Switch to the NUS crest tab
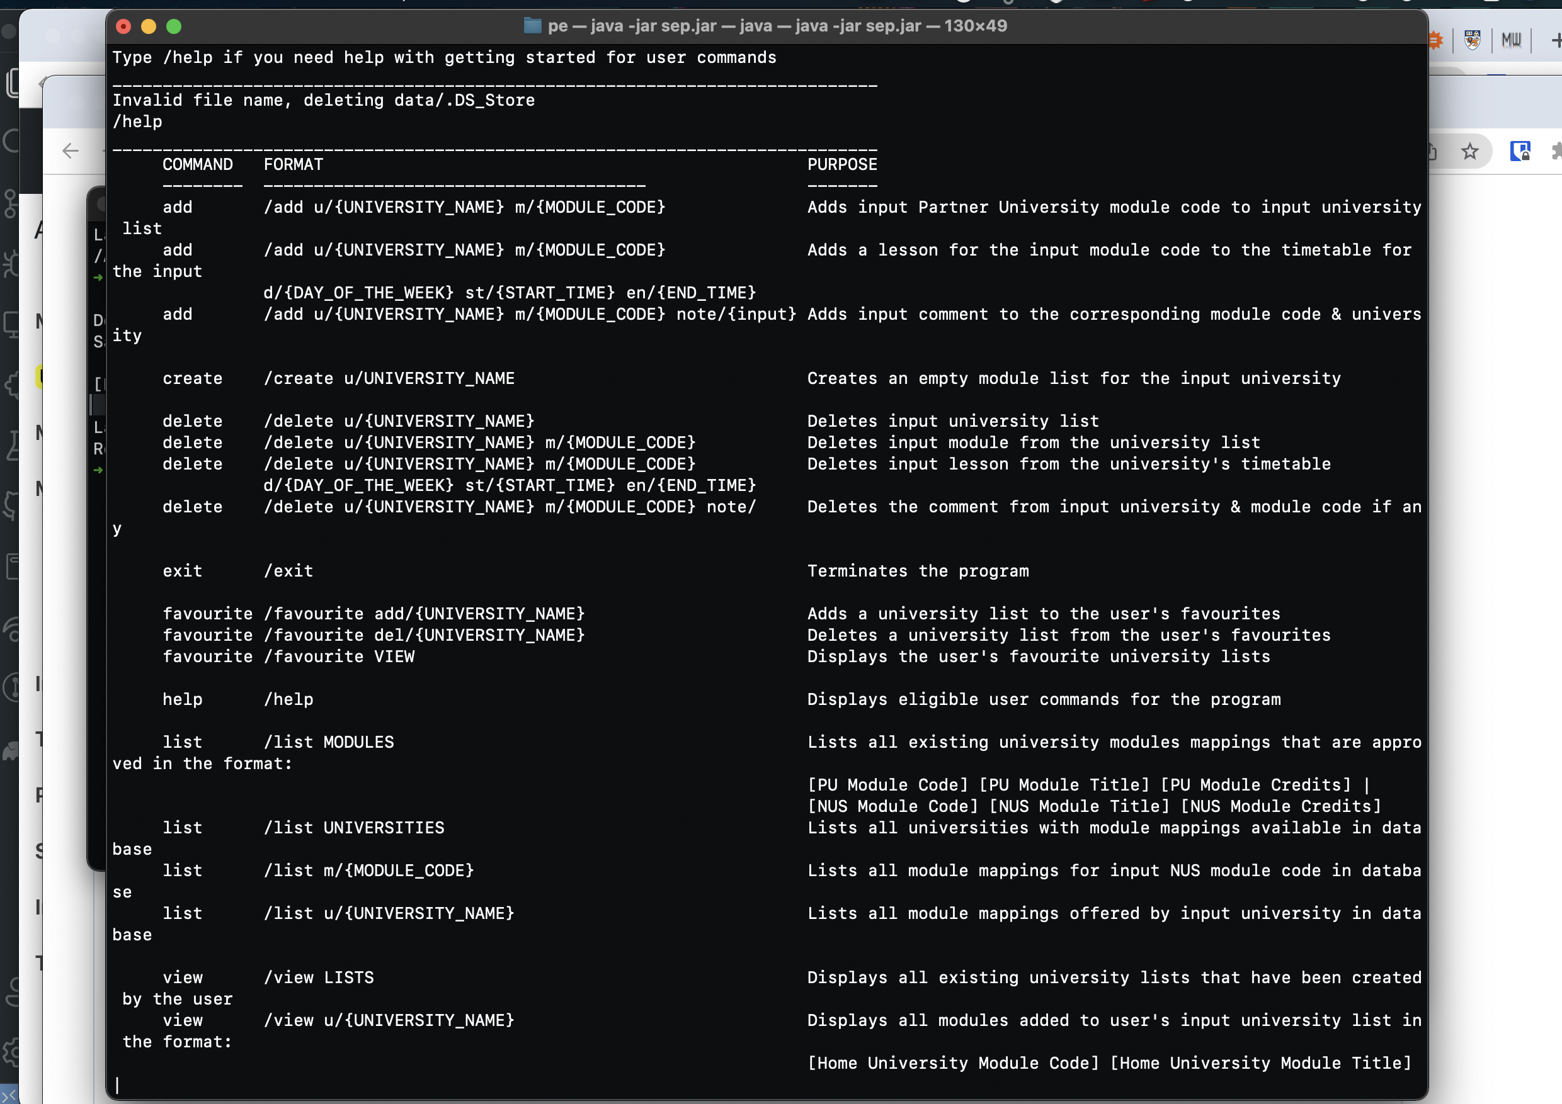Screen dimensions: 1562x1104 coord(1472,40)
